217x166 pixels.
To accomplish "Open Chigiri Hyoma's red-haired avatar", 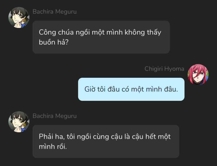I will (x=198, y=74).
